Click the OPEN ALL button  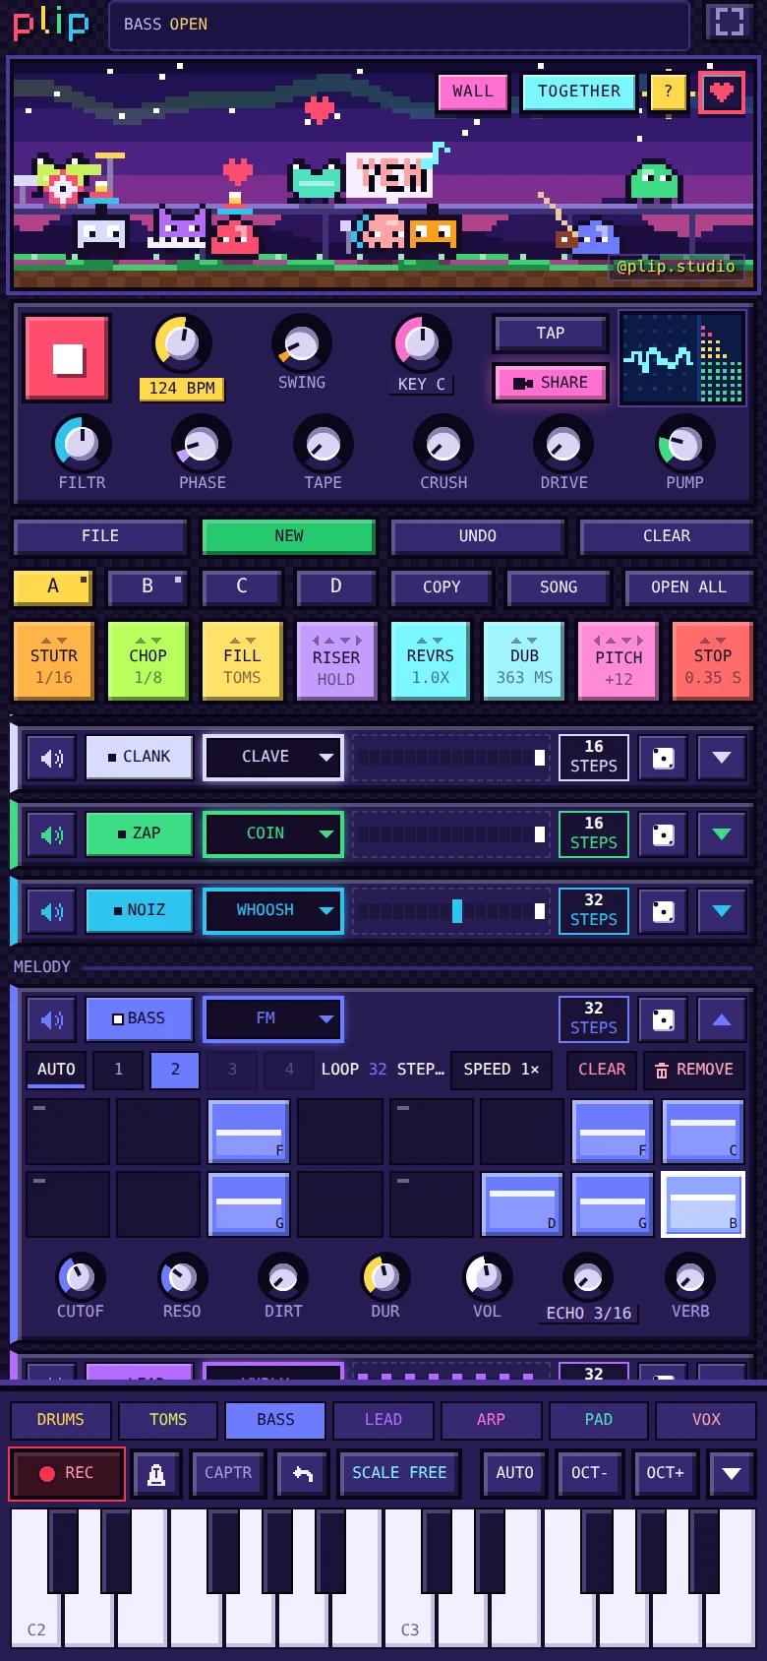click(689, 588)
